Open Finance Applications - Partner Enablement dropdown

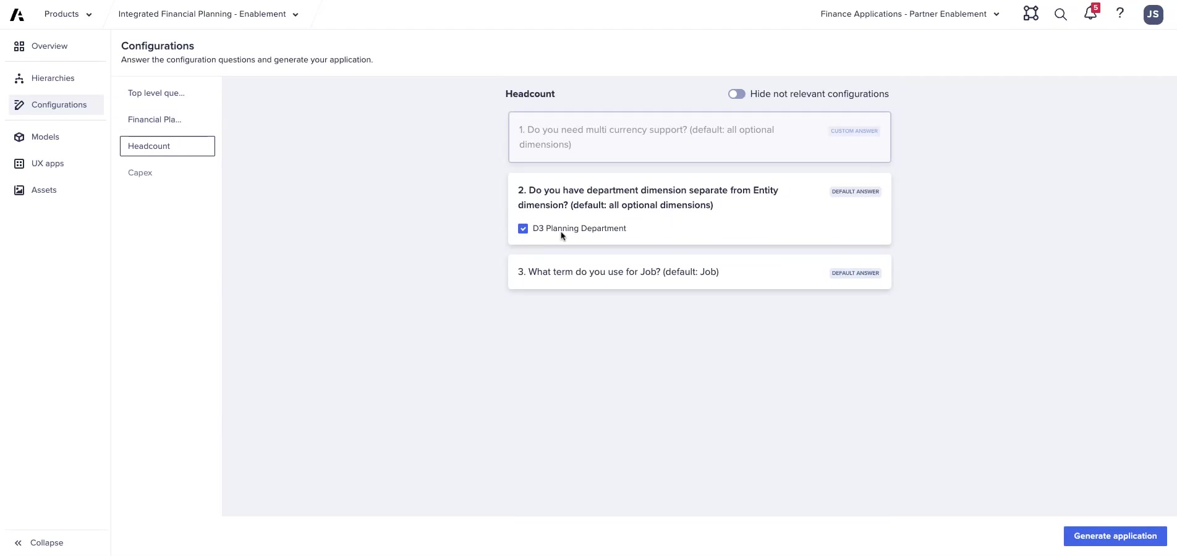pyautogui.click(x=996, y=14)
